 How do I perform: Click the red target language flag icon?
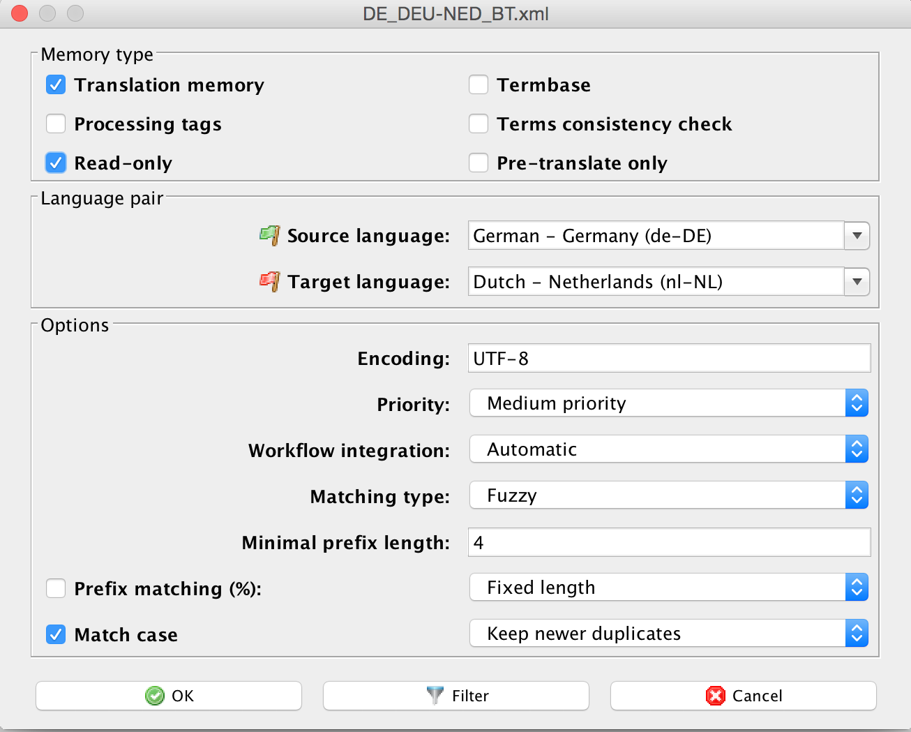(269, 281)
